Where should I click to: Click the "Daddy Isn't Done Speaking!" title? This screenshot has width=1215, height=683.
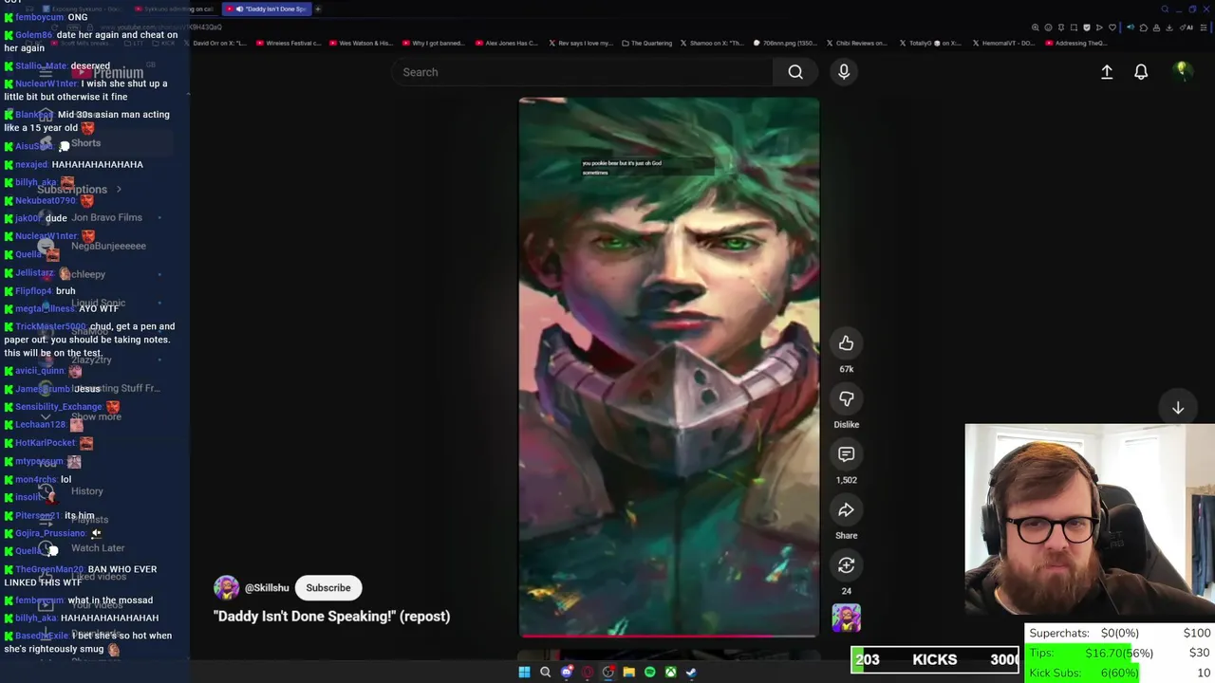331,617
